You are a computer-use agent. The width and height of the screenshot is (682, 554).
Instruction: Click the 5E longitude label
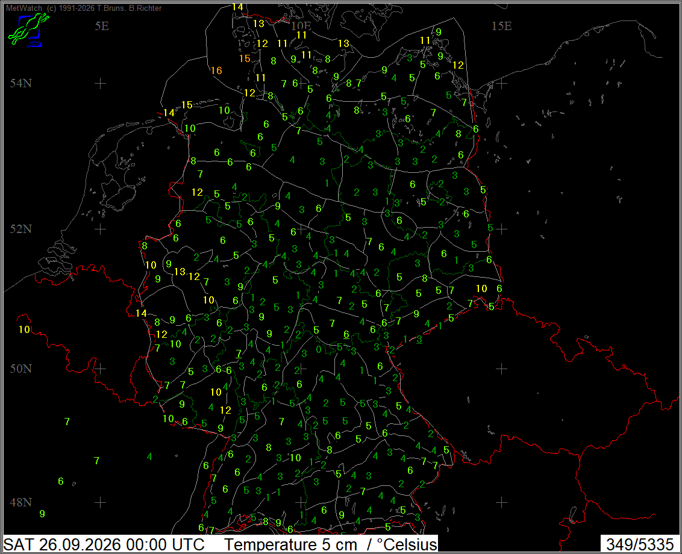point(102,26)
